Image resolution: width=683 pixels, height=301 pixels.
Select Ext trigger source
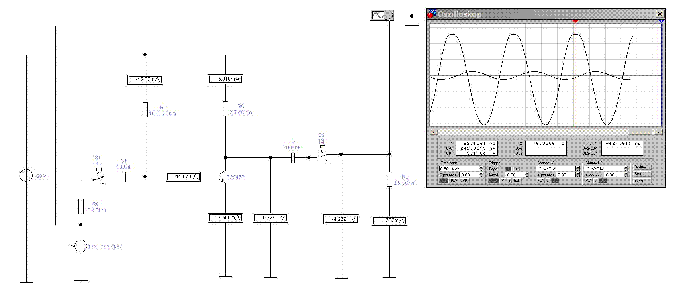[517, 181]
